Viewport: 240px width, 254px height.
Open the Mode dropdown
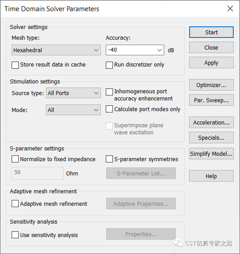(x=73, y=110)
